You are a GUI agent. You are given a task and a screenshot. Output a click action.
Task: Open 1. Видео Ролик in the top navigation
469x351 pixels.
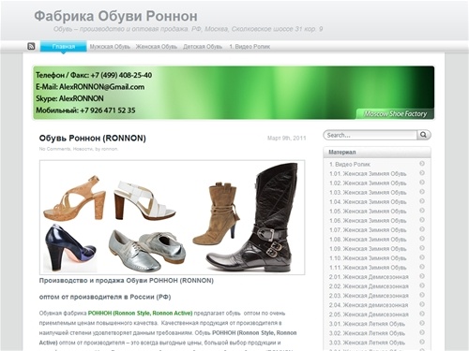[250, 47]
